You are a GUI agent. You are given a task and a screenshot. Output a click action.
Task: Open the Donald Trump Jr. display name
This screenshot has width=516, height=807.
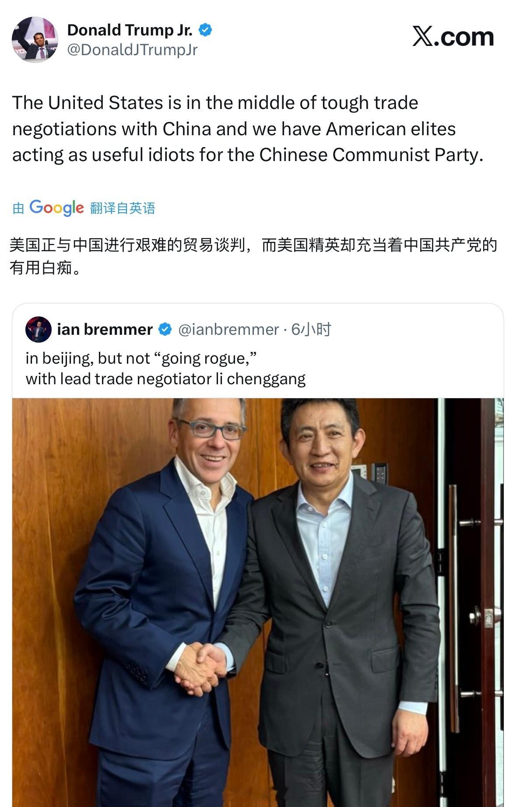click(x=130, y=30)
